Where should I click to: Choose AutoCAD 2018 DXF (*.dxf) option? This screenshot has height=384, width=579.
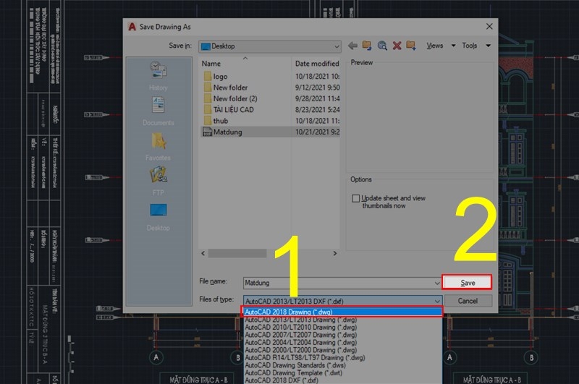342,380
